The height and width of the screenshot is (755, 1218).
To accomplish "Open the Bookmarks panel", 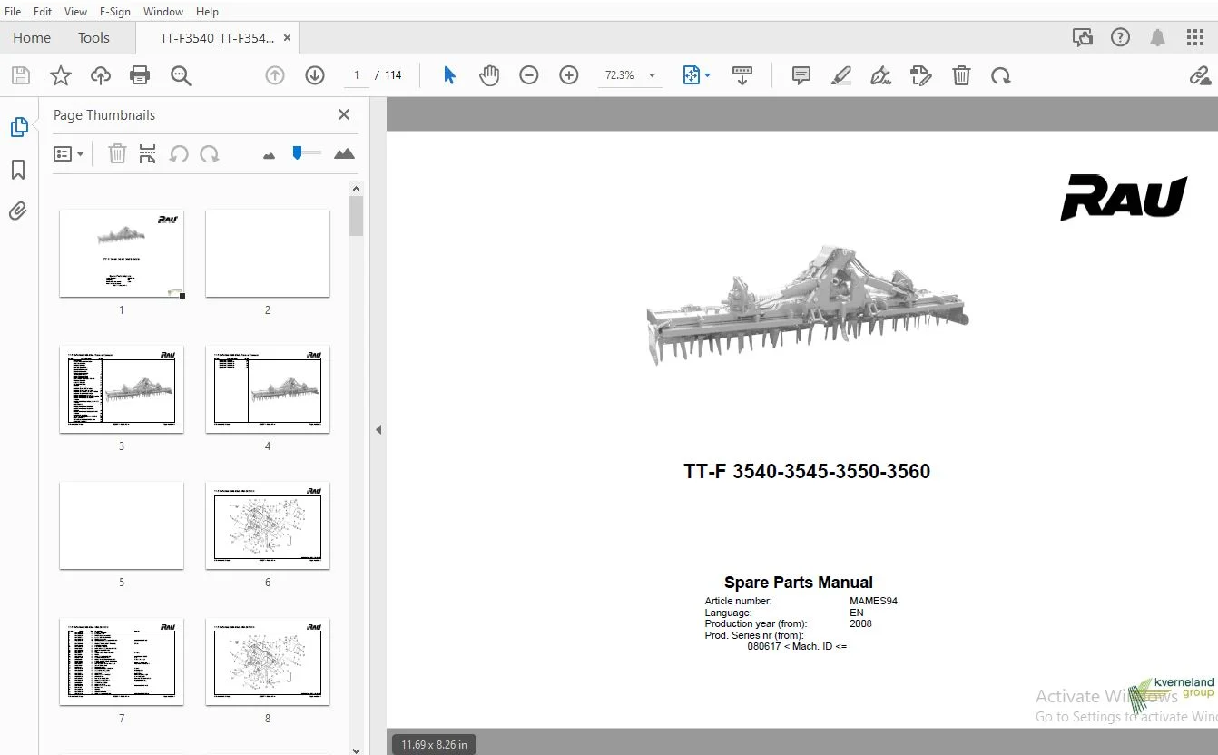I will click(18, 170).
